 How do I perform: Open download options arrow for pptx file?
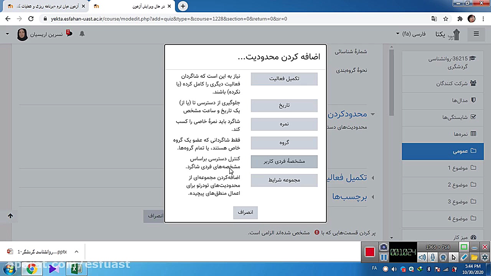point(76,252)
